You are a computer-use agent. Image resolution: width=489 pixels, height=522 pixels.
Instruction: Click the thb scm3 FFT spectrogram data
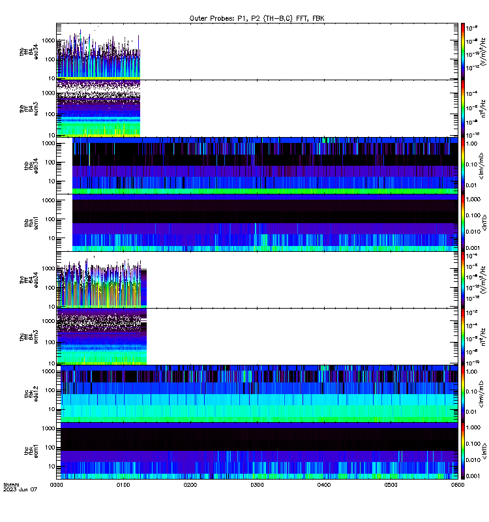pyautogui.click(x=98, y=108)
